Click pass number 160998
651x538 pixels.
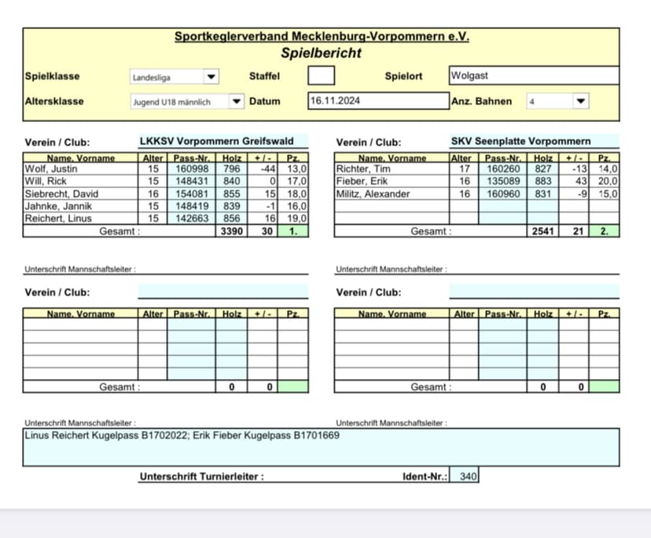pyautogui.click(x=191, y=168)
